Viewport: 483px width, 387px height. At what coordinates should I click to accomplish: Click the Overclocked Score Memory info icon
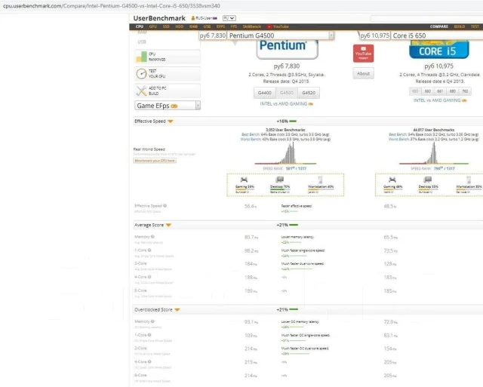tap(152, 321)
